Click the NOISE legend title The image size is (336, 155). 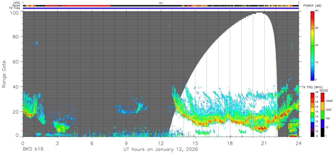point(324,91)
